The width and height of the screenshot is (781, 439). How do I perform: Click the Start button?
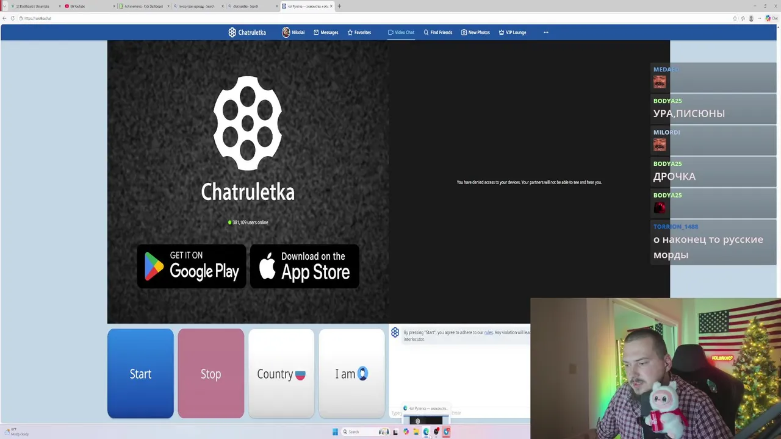140,374
